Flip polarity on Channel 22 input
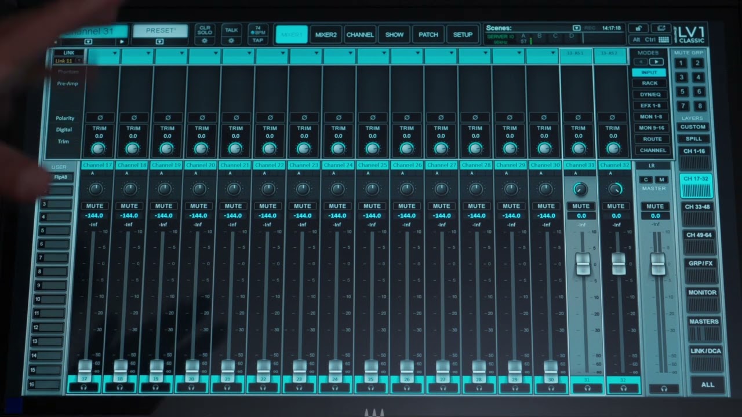 click(x=270, y=118)
